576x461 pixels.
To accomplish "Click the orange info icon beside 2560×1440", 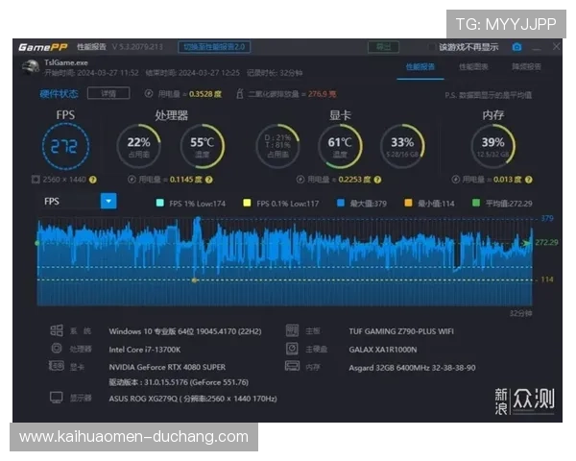I will click(x=97, y=179).
